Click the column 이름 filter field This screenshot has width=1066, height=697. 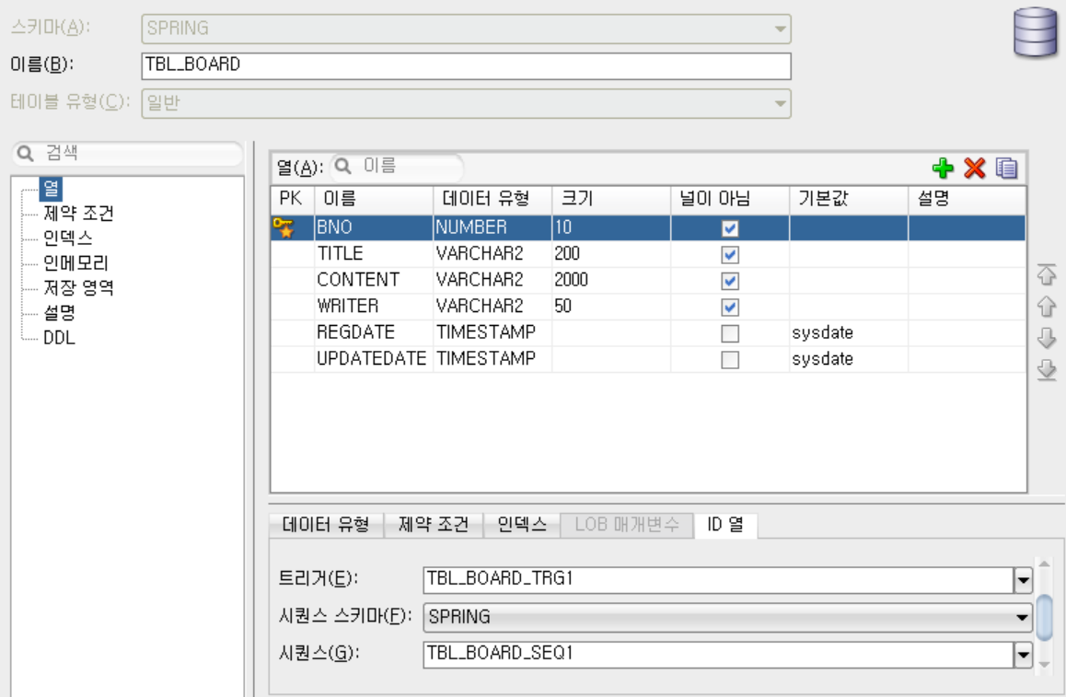click(397, 166)
